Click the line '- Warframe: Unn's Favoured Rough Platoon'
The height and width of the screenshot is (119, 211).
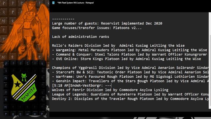point(130,77)
